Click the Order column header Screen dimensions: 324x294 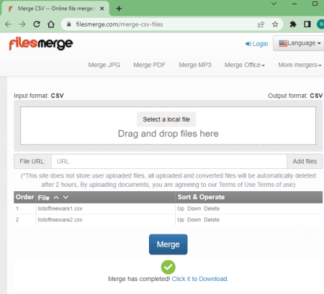[x=24, y=197]
